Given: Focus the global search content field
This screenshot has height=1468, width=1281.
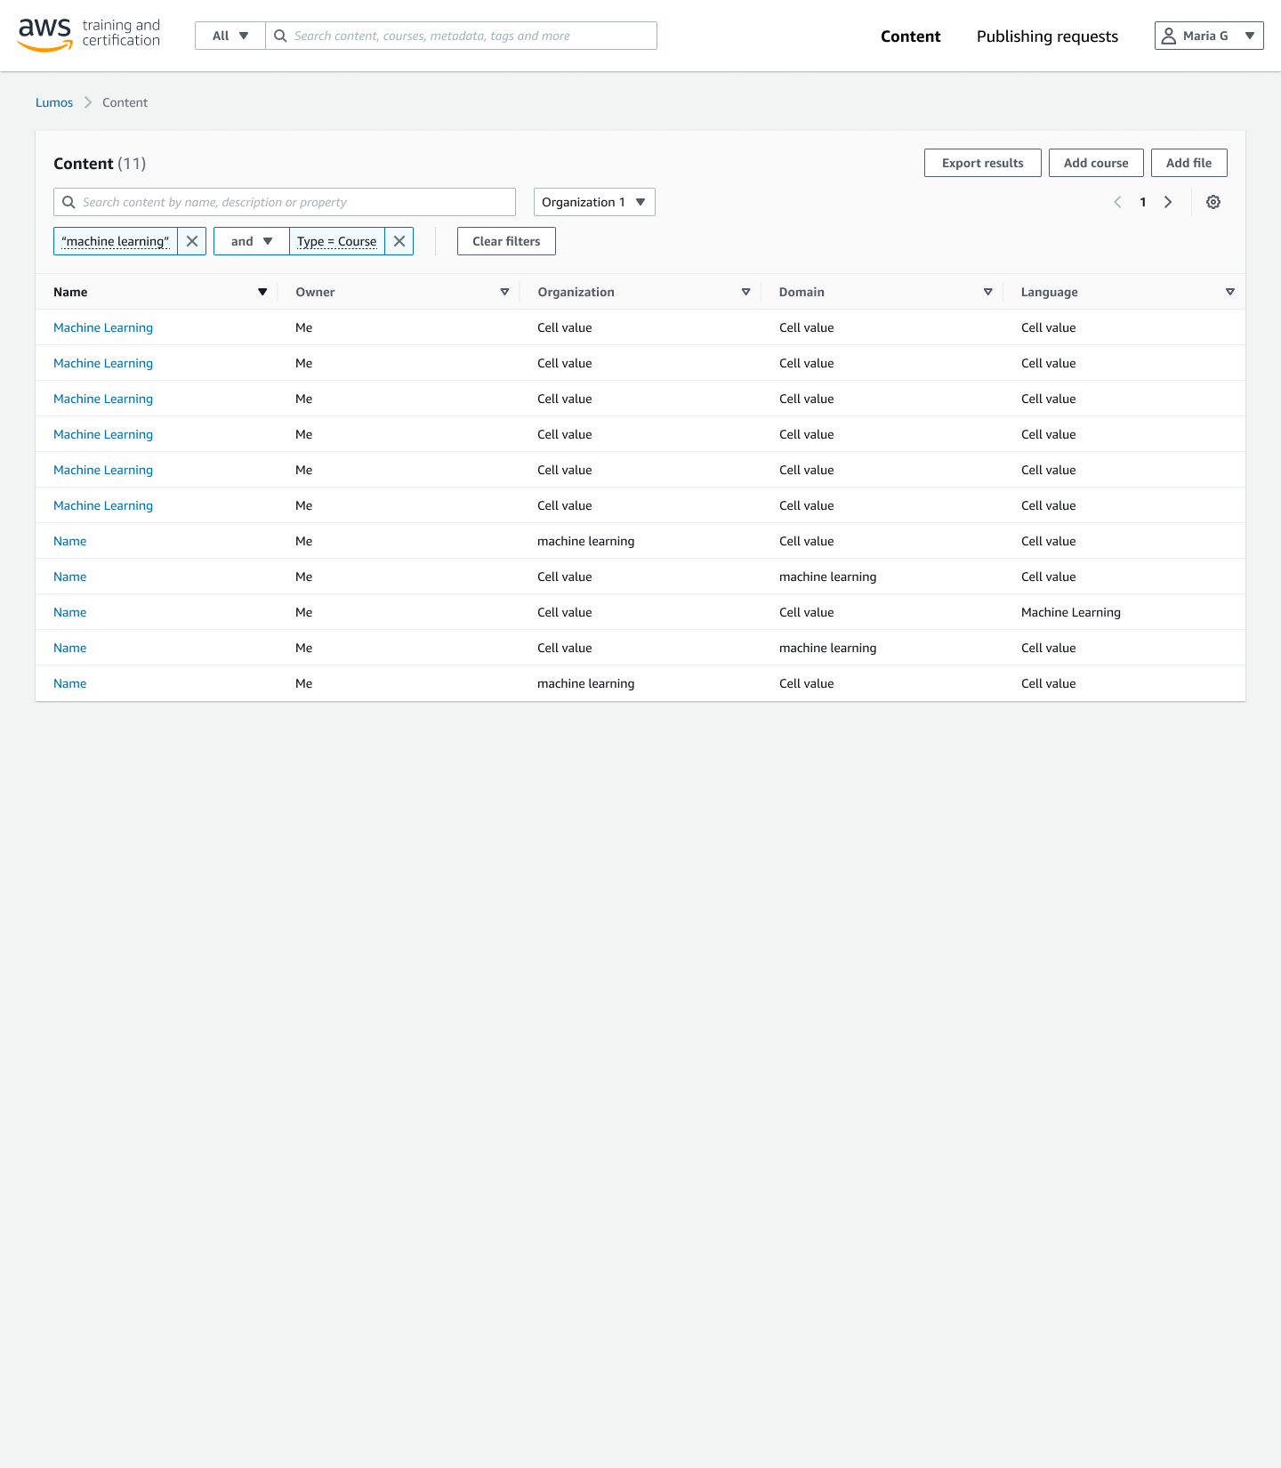Looking at the screenshot, I should (461, 36).
